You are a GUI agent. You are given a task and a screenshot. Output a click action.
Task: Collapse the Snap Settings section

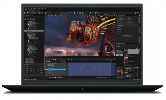click(x=117, y=25)
